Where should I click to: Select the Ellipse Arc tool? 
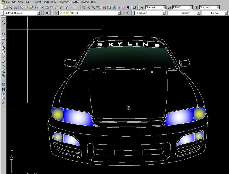coord(3,66)
